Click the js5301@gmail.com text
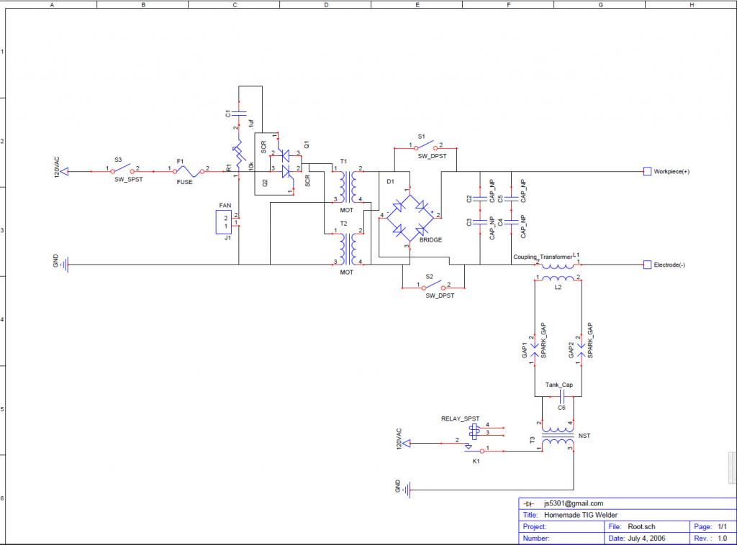 [574, 503]
